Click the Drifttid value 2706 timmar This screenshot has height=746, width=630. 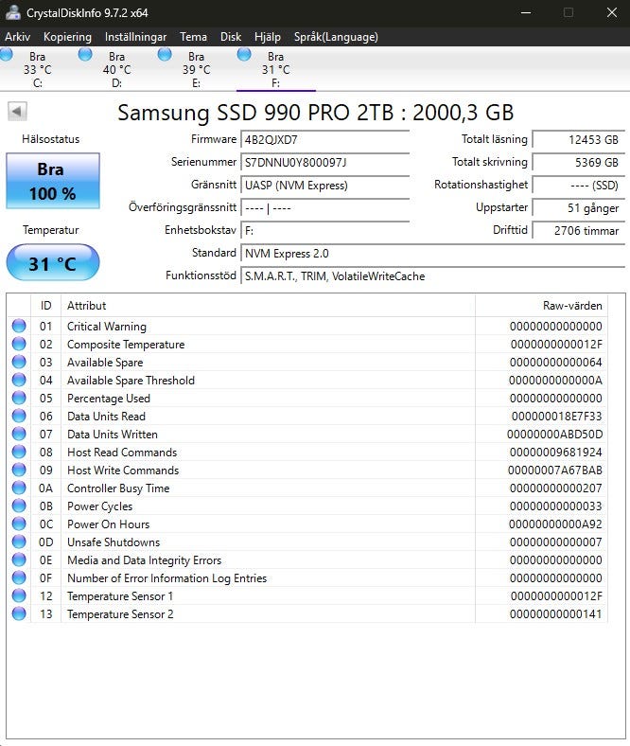tap(578, 231)
